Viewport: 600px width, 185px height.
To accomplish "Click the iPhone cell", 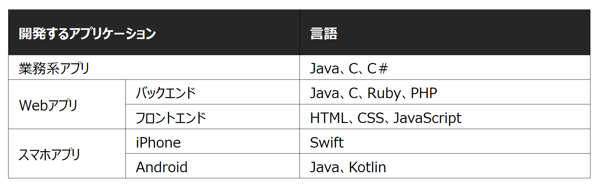I will (212, 141).
